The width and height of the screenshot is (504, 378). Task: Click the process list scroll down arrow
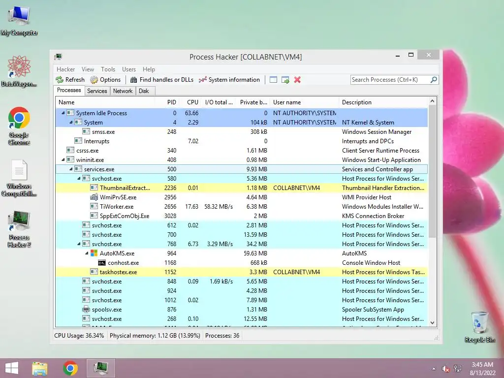(432, 323)
